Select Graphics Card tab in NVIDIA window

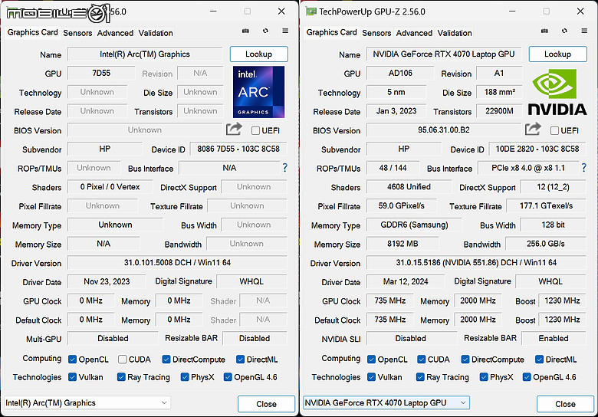click(x=331, y=32)
